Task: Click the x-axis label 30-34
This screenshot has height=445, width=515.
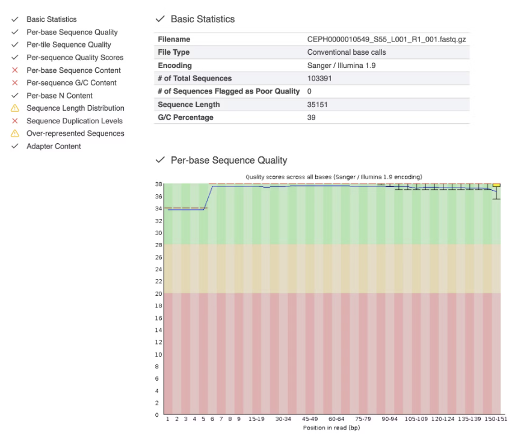Action: (283, 419)
